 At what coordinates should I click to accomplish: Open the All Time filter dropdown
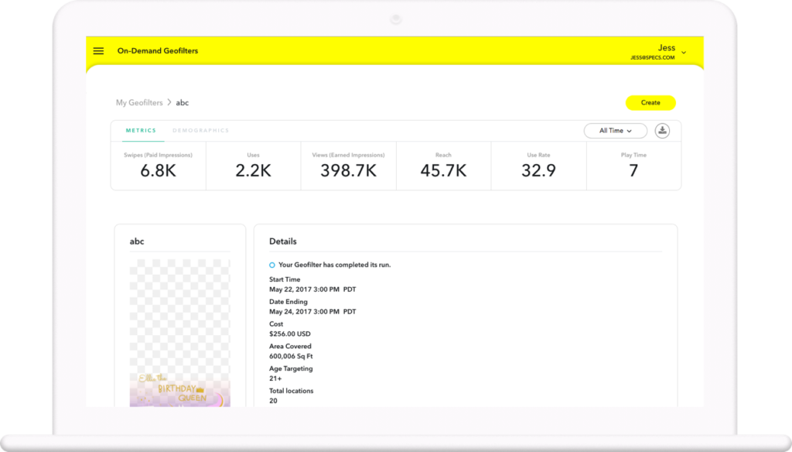point(615,131)
